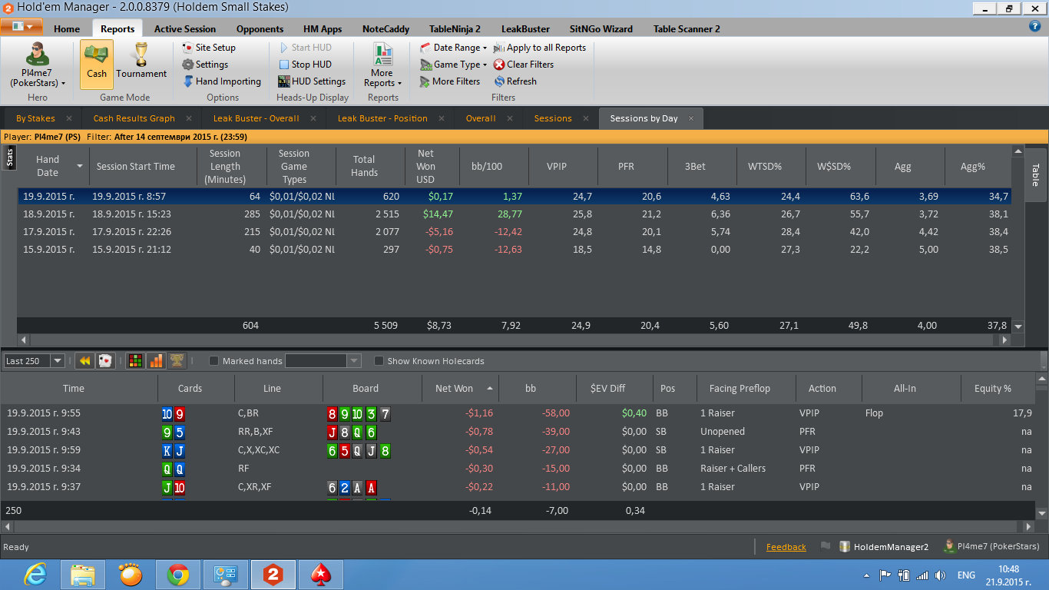The height and width of the screenshot is (590, 1049).
Task: Open Google Chrome from taskbar
Action: 178,575
